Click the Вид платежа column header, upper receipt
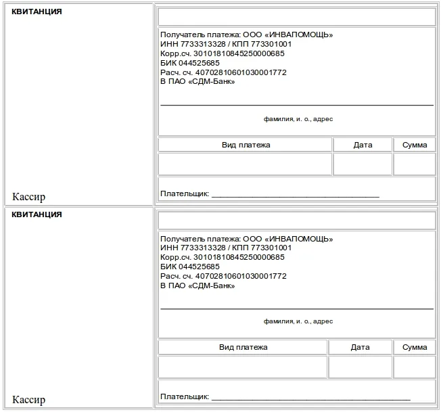441x412 pixels. tap(246, 145)
